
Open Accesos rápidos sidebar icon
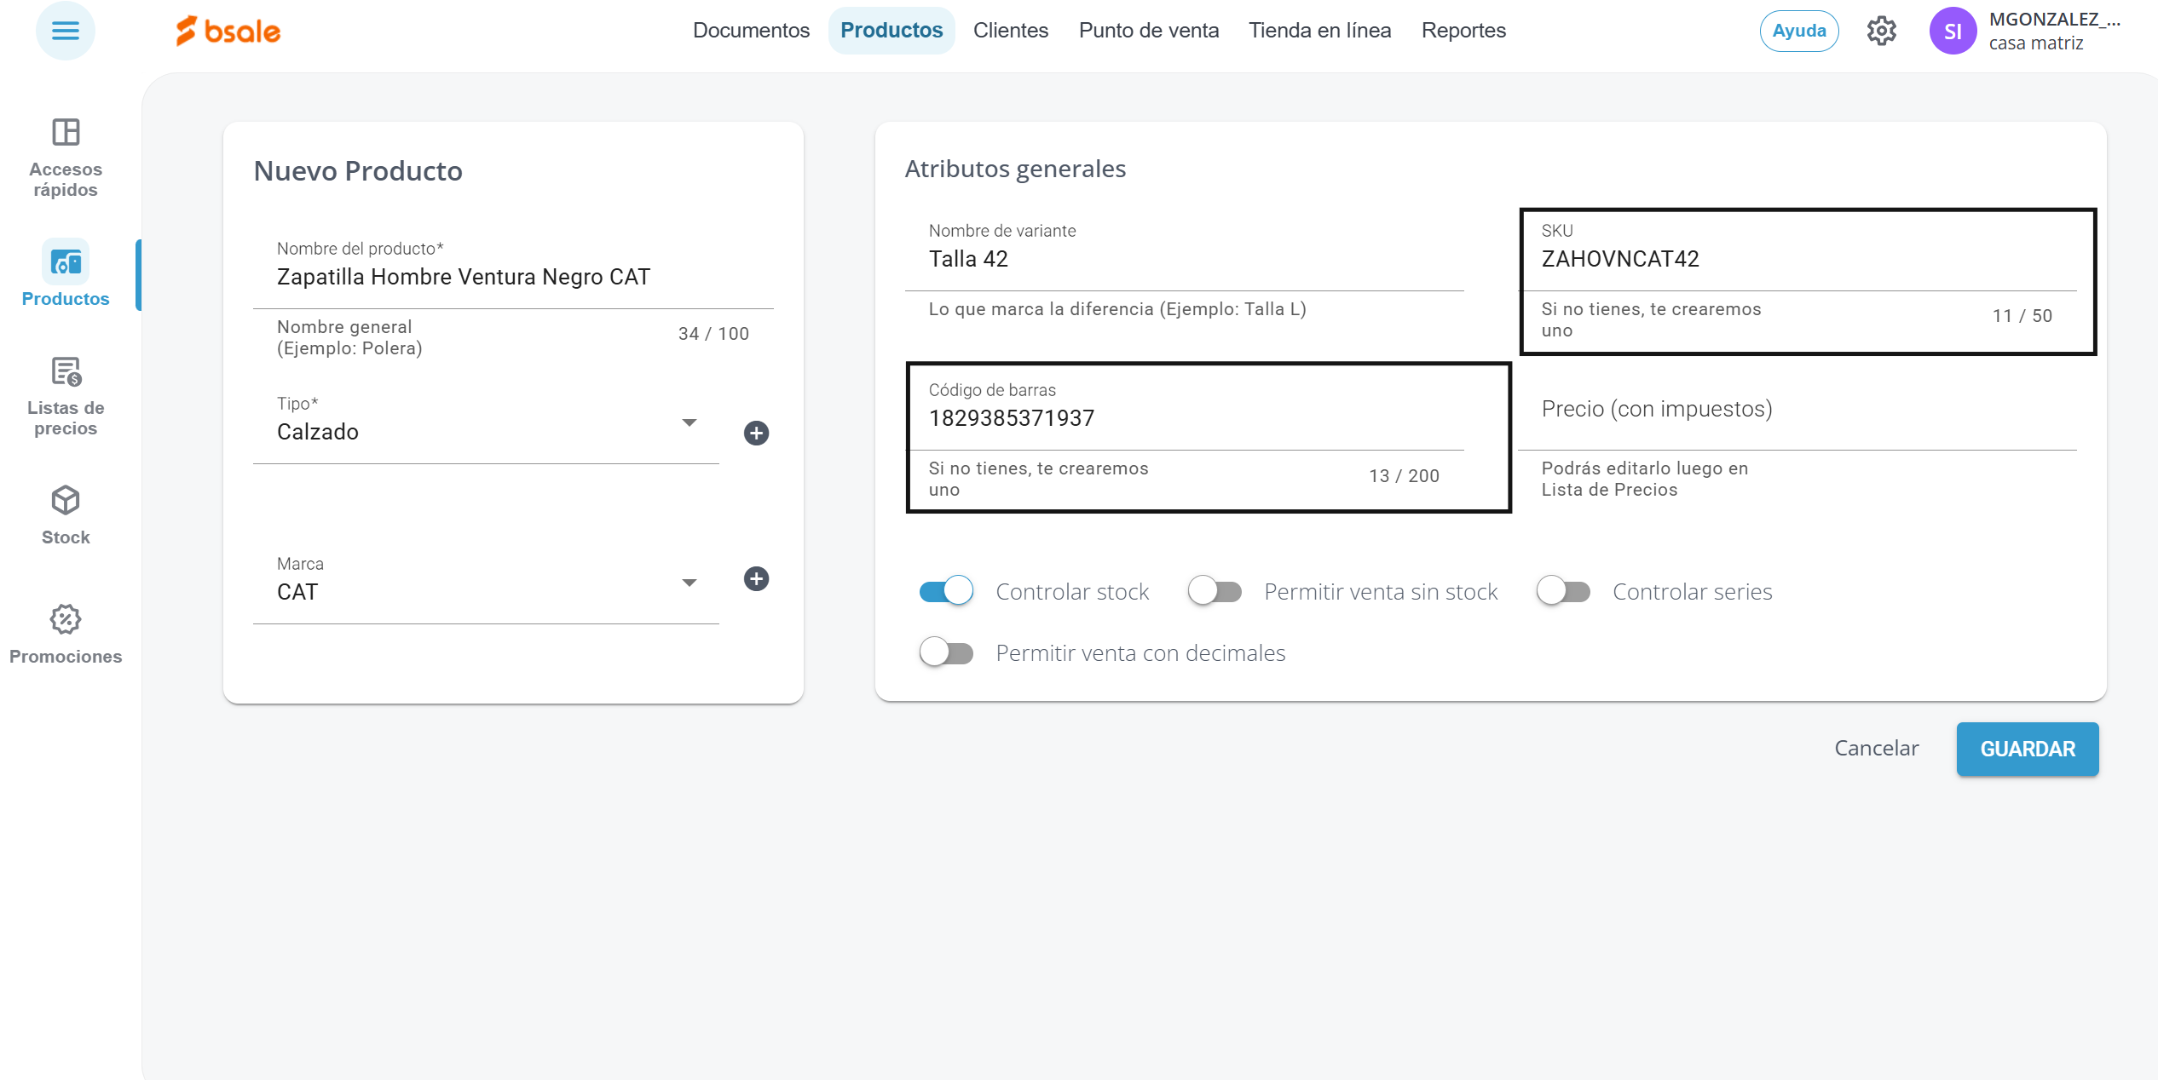(x=66, y=133)
